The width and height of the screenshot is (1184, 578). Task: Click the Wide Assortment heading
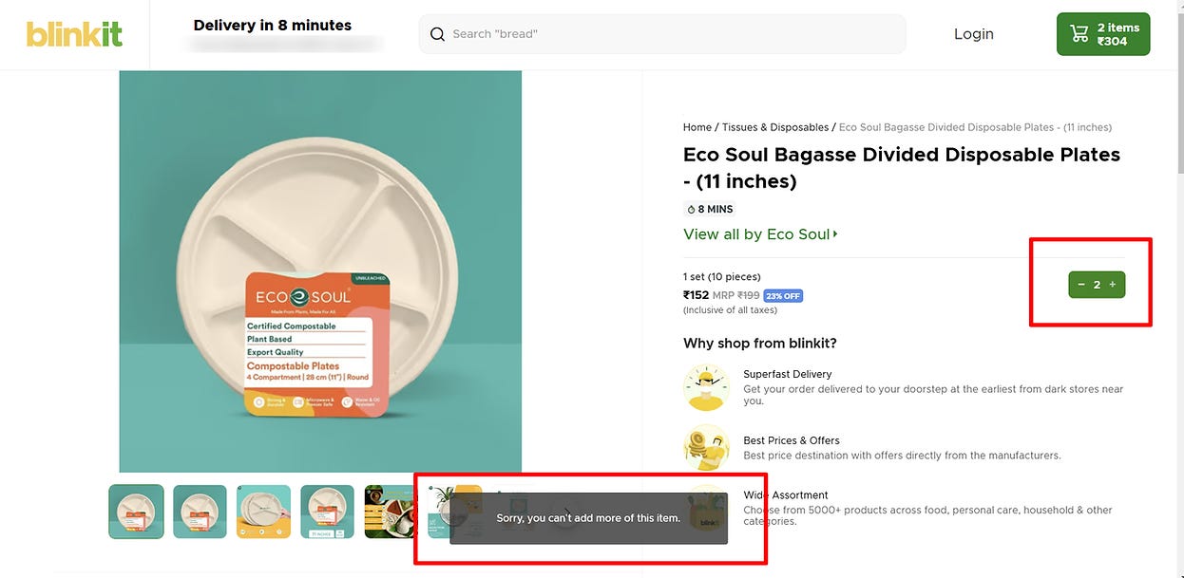[786, 495]
